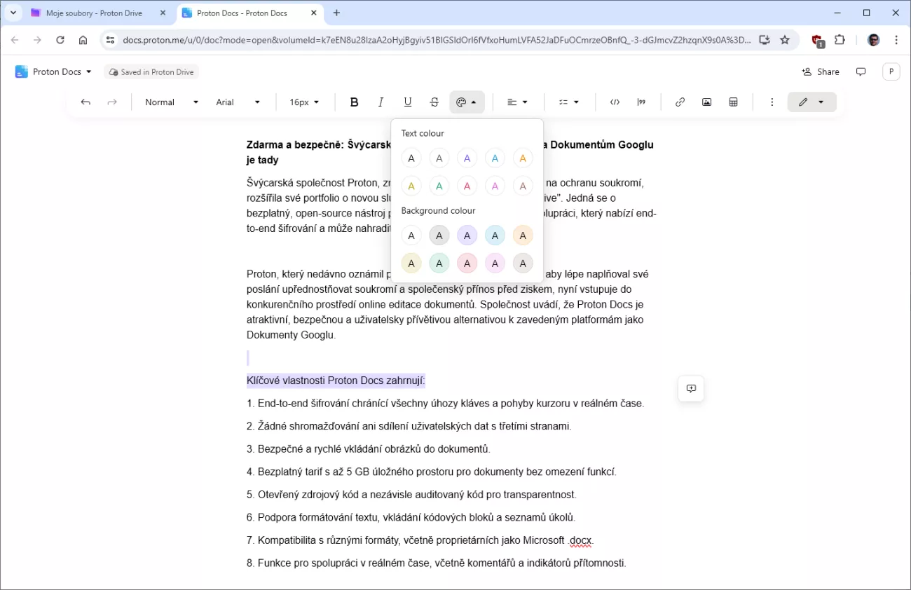Image resolution: width=911 pixels, height=590 pixels.
Task: Toggle bold formatting
Action: [354, 102]
